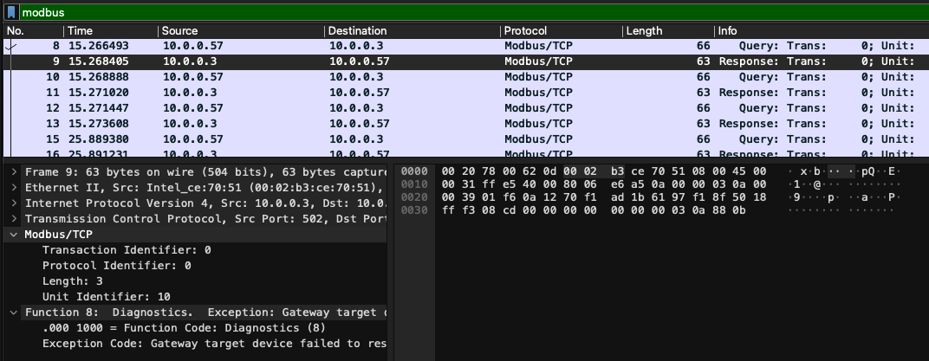Viewport: 929px width, 361px height.
Task: Expand the Frame 9 details
Action: (x=13, y=171)
